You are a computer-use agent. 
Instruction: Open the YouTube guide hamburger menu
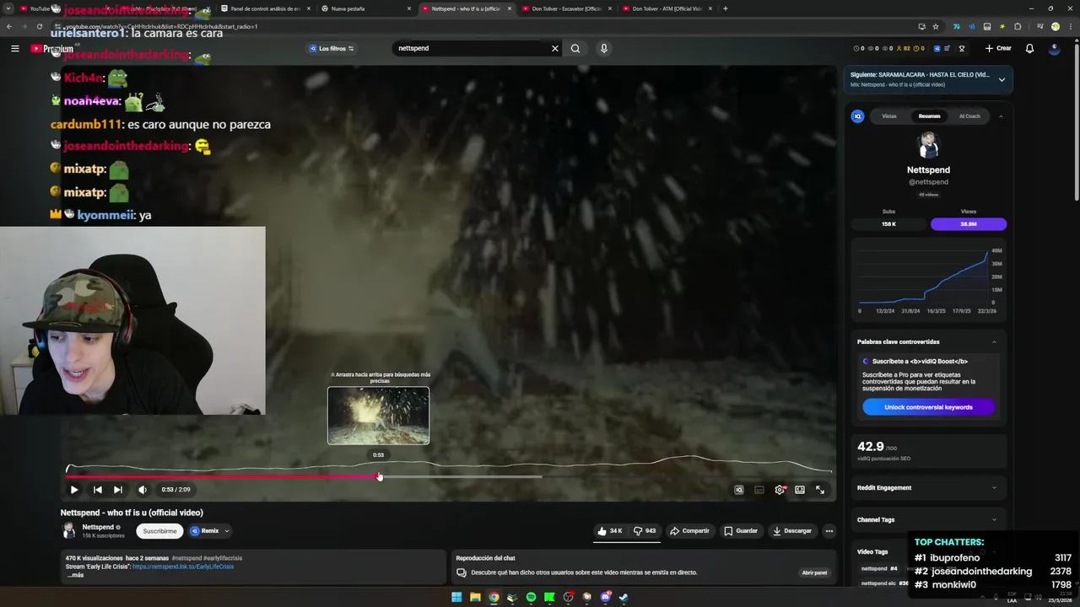point(14,49)
